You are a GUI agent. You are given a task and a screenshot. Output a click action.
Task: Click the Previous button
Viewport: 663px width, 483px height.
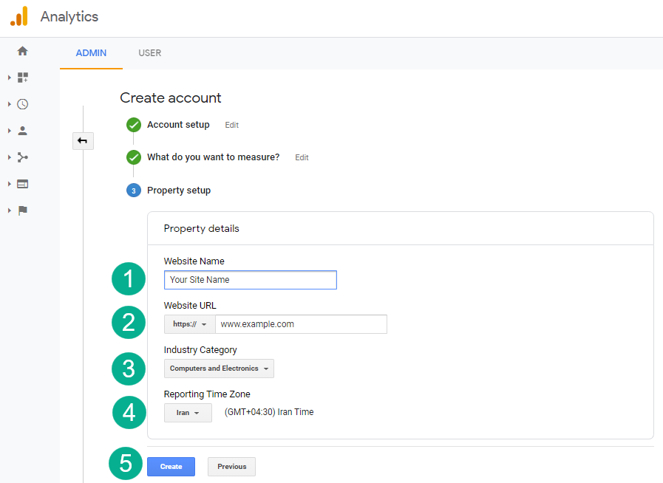[231, 467]
